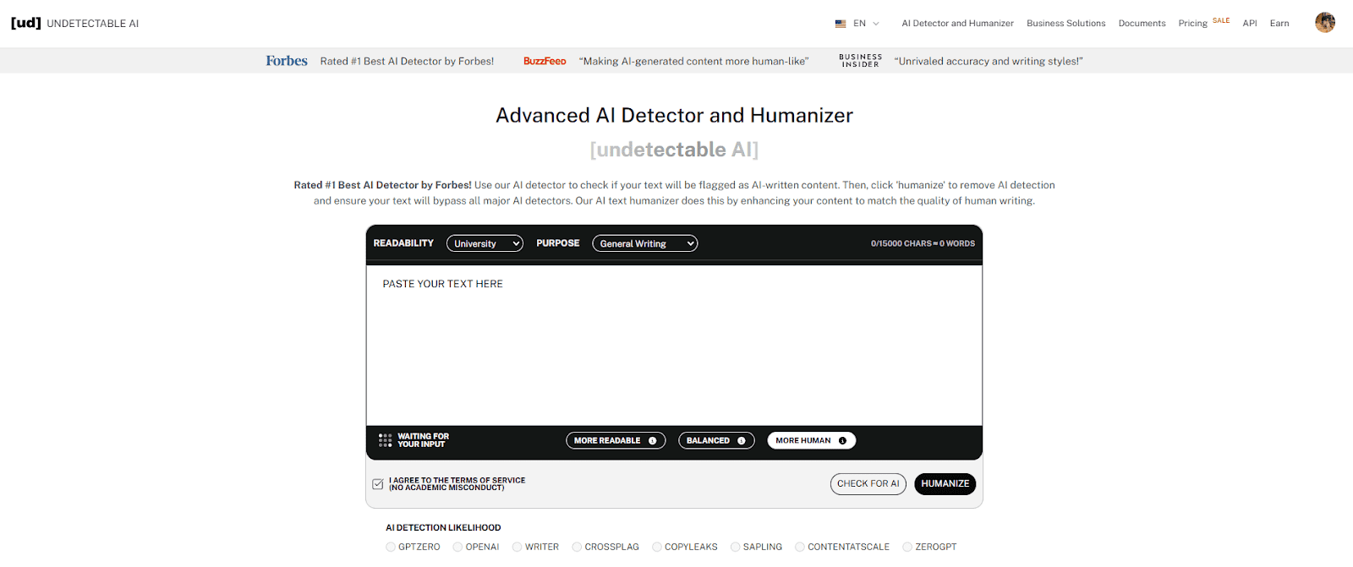Click info icon on More Human
Image resolution: width=1353 pixels, height=567 pixels.
click(842, 440)
